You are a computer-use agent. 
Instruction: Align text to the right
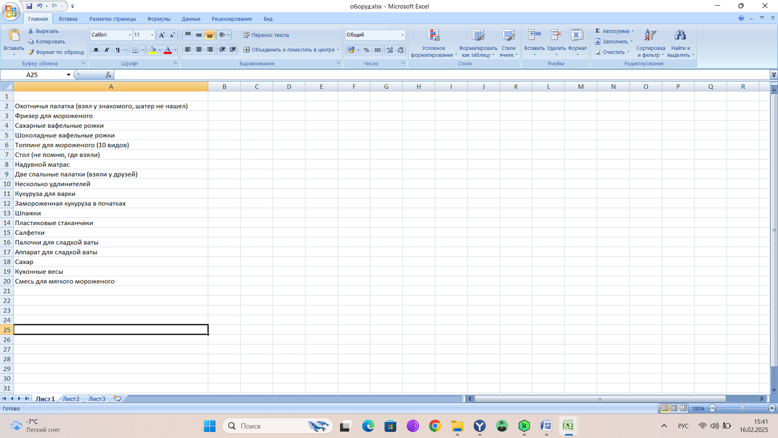coord(209,49)
